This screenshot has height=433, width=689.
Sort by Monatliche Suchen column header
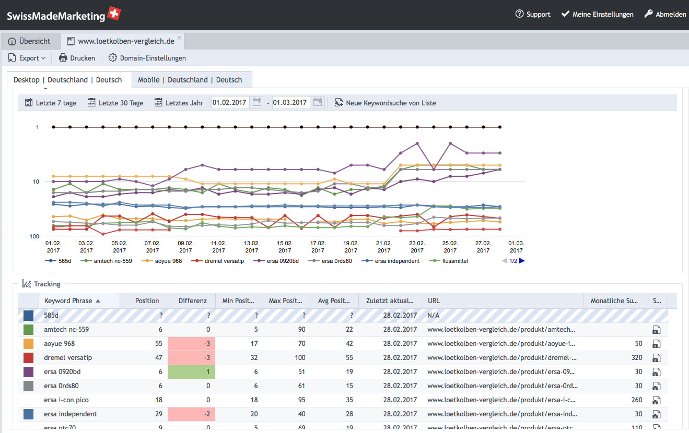pyautogui.click(x=615, y=300)
